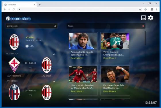Screen dimensions: 161x108
Task: Reload the page with the refresh icon
Action: pos(14,9)
